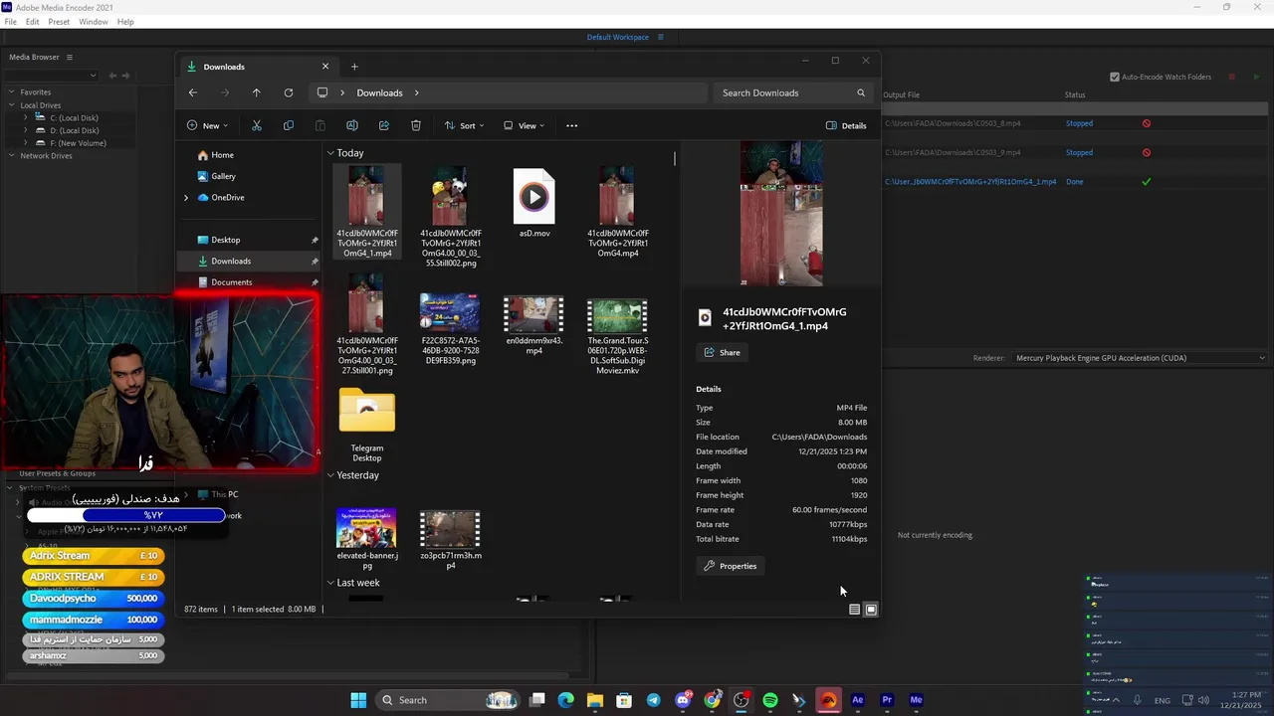Go back using Explorer's back arrow
1274x716 pixels.
pos(193,92)
